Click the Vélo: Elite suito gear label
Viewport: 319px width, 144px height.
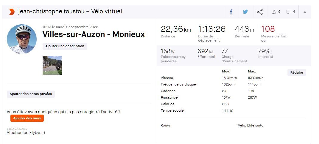pos(250,125)
